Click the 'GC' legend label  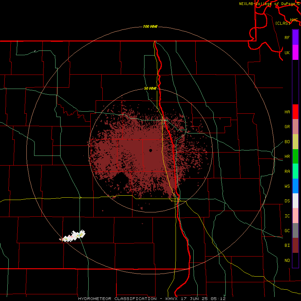[287, 230]
